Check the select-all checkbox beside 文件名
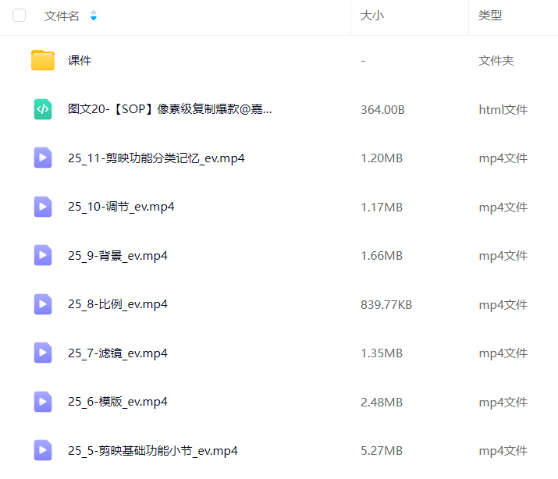558x479 pixels. (x=19, y=16)
